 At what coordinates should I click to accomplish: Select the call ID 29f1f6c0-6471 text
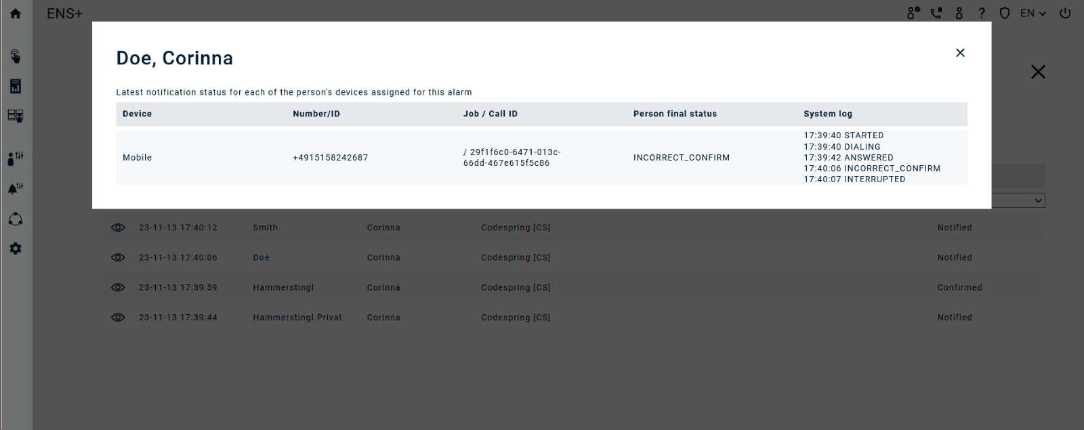coord(512,157)
